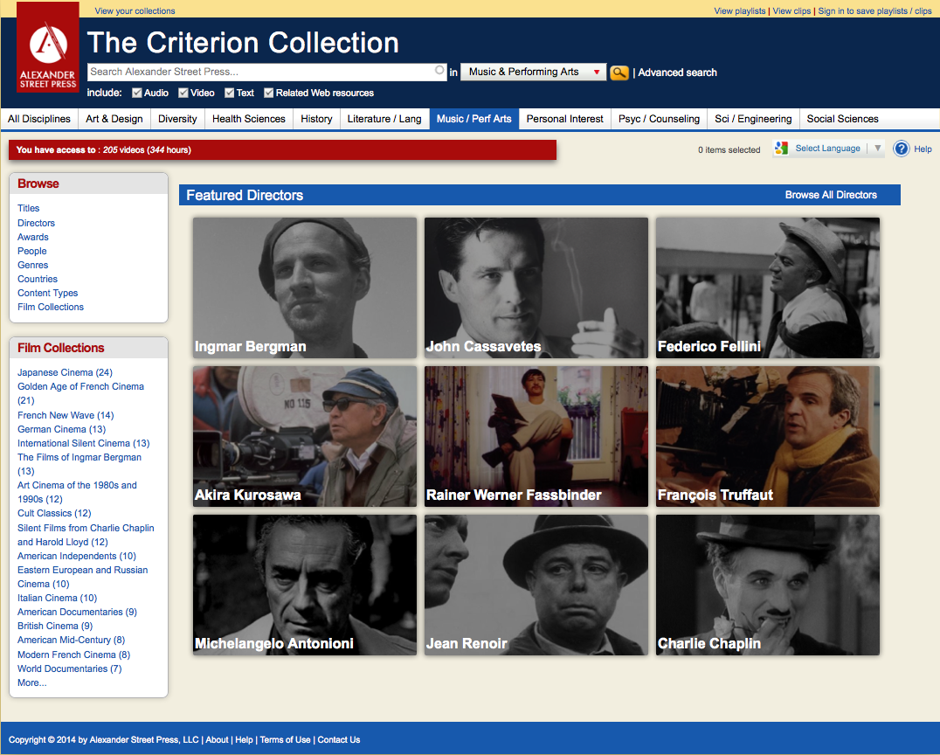Screen dimensions: 940x755
Task: Browse by Titles in sidebar
Action: [28, 208]
